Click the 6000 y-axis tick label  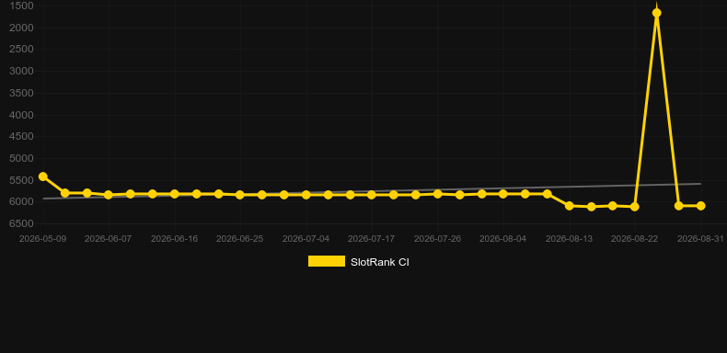pyautogui.click(x=21, y=201)
